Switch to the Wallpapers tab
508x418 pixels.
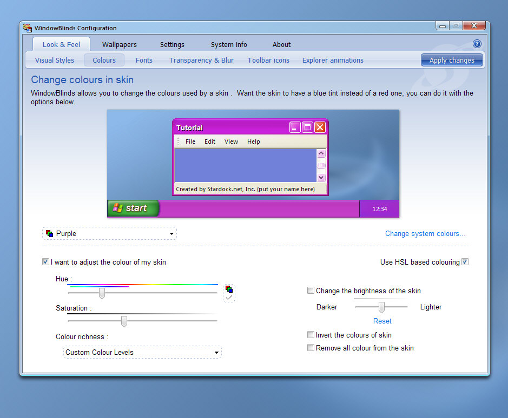pos(119,45)
